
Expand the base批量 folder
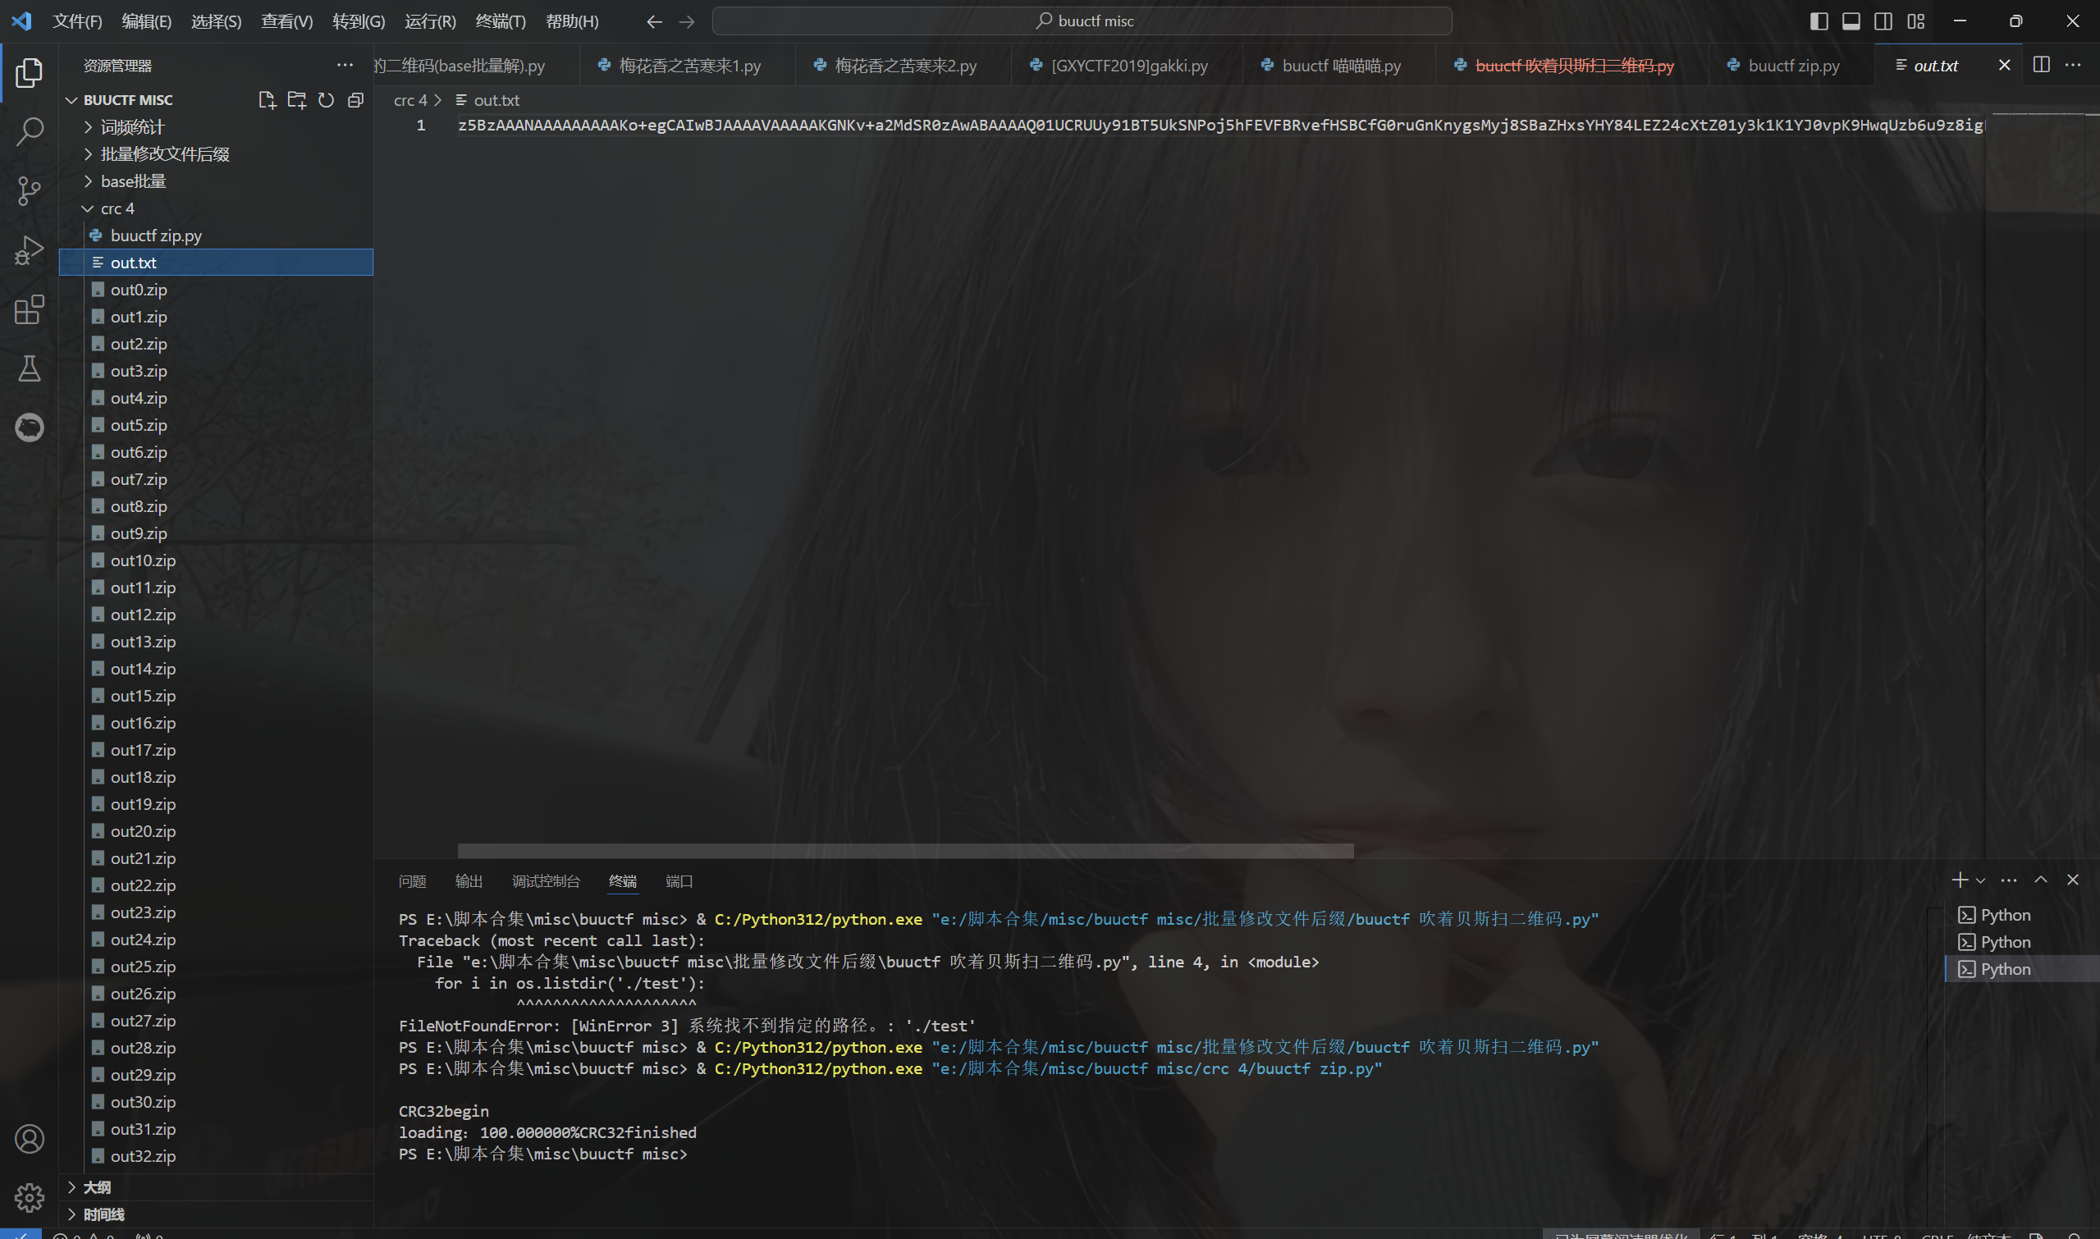[217, 181]
